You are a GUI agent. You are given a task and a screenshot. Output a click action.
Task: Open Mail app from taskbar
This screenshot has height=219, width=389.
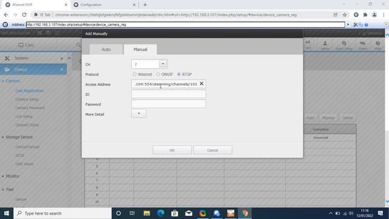click(x=188, y=214)
